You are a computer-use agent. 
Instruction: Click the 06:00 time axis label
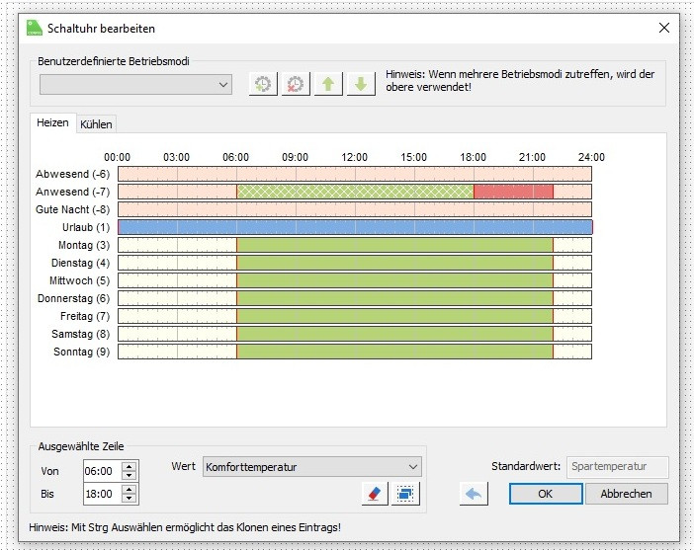click(x=236, y=157)
